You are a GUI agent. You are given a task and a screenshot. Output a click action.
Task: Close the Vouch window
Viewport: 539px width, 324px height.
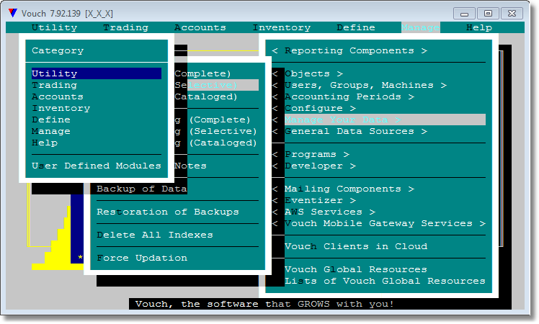coord(512,14)
